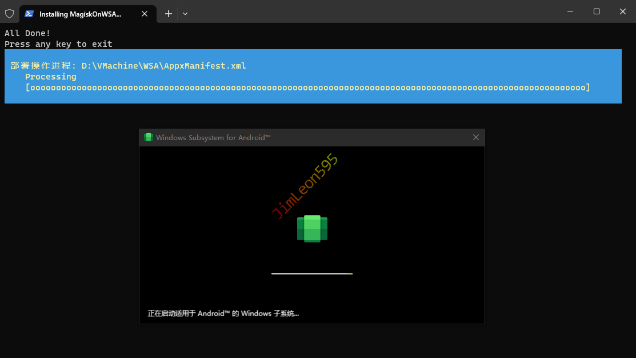Screen dimensions: 636x358
Task: Click the 'Processing' label in blue banner
Action: click(50, 77)
